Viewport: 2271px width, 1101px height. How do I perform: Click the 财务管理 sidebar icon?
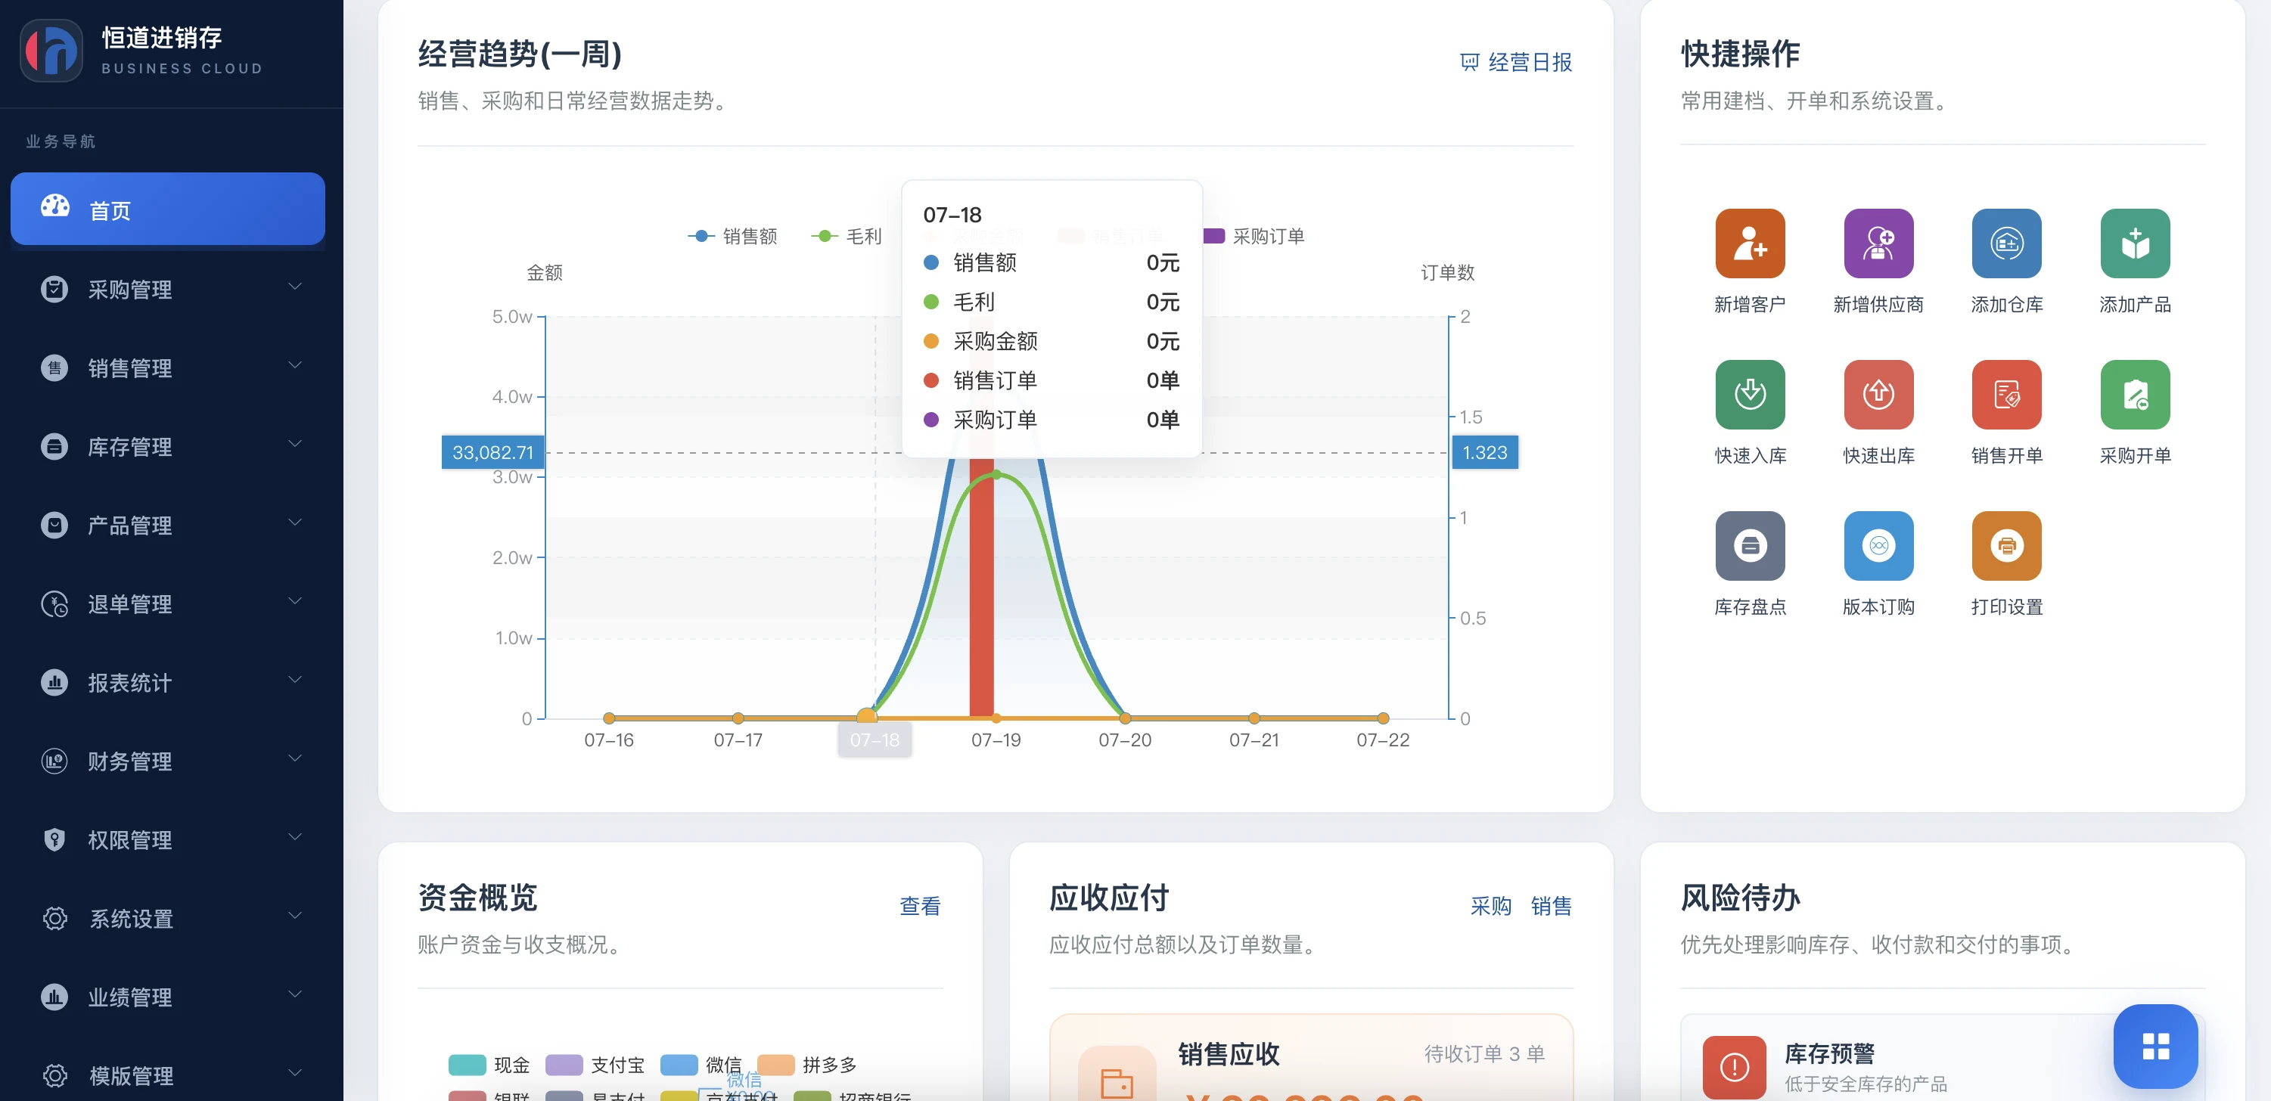54,761
